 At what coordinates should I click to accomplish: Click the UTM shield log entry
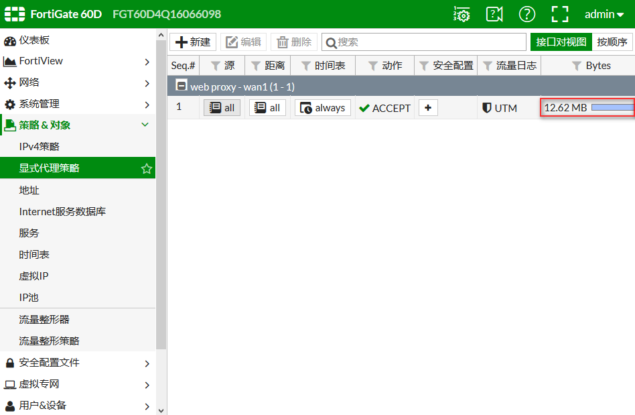point(500,108)
